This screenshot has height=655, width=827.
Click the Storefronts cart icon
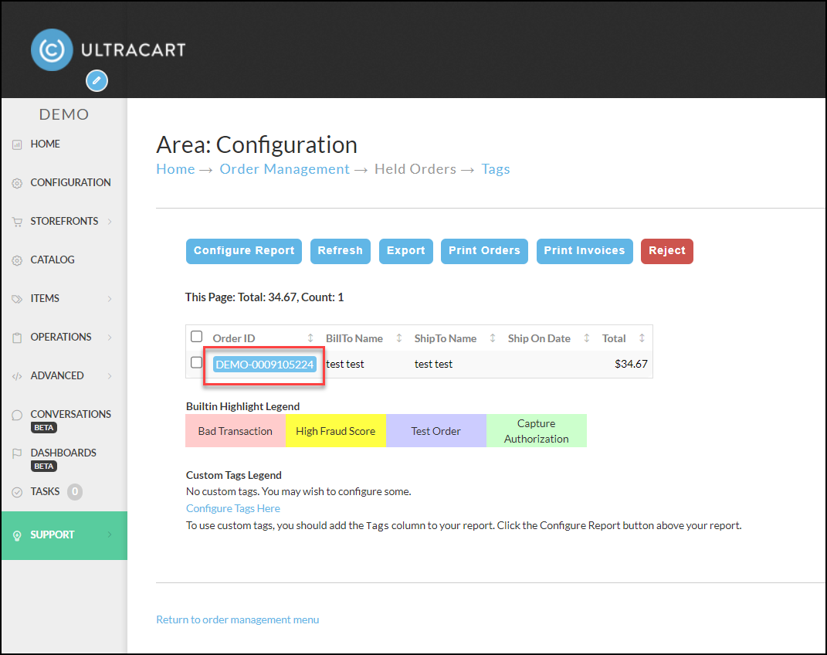(x=17, y=222)
